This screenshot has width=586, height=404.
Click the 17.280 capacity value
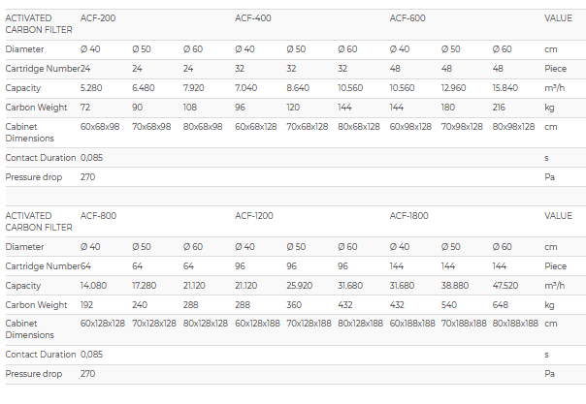coord(146,285)
